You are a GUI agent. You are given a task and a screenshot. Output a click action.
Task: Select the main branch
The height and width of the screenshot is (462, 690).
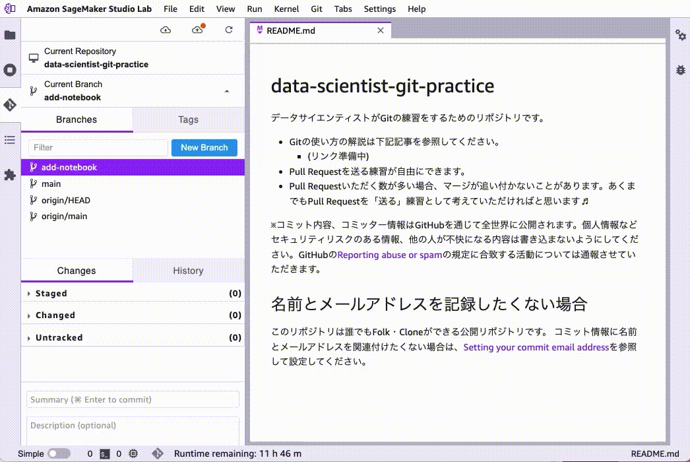coord(133,183)
